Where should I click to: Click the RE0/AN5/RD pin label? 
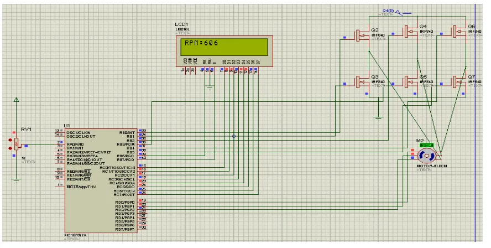tap(79, 171)
